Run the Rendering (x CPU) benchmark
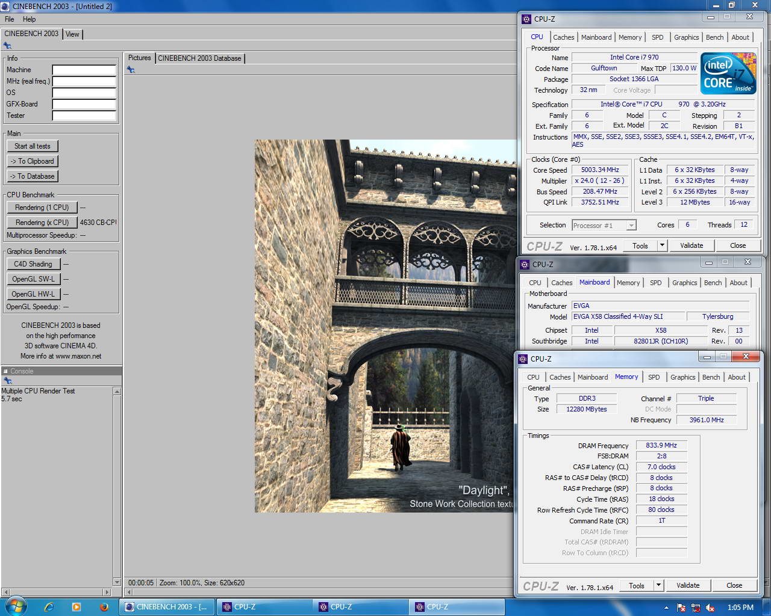The image size is (771, 616). [42, 223]
